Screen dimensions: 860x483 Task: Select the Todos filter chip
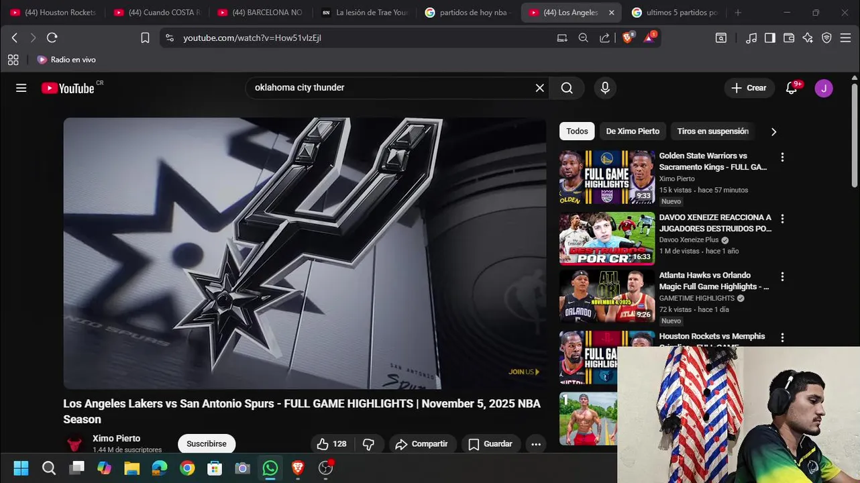(x=577, y=131)
